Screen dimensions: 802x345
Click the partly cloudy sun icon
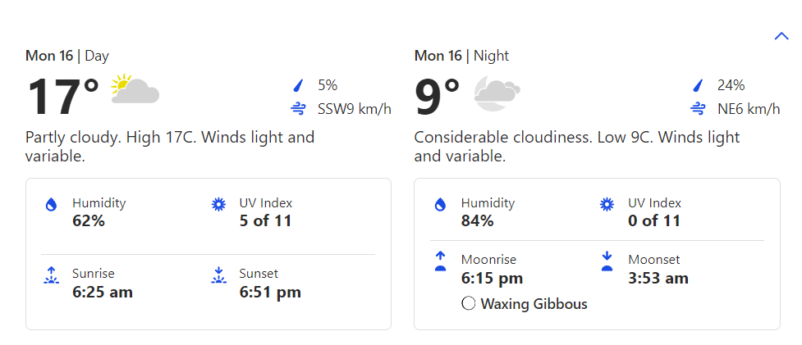click(135, 89)
